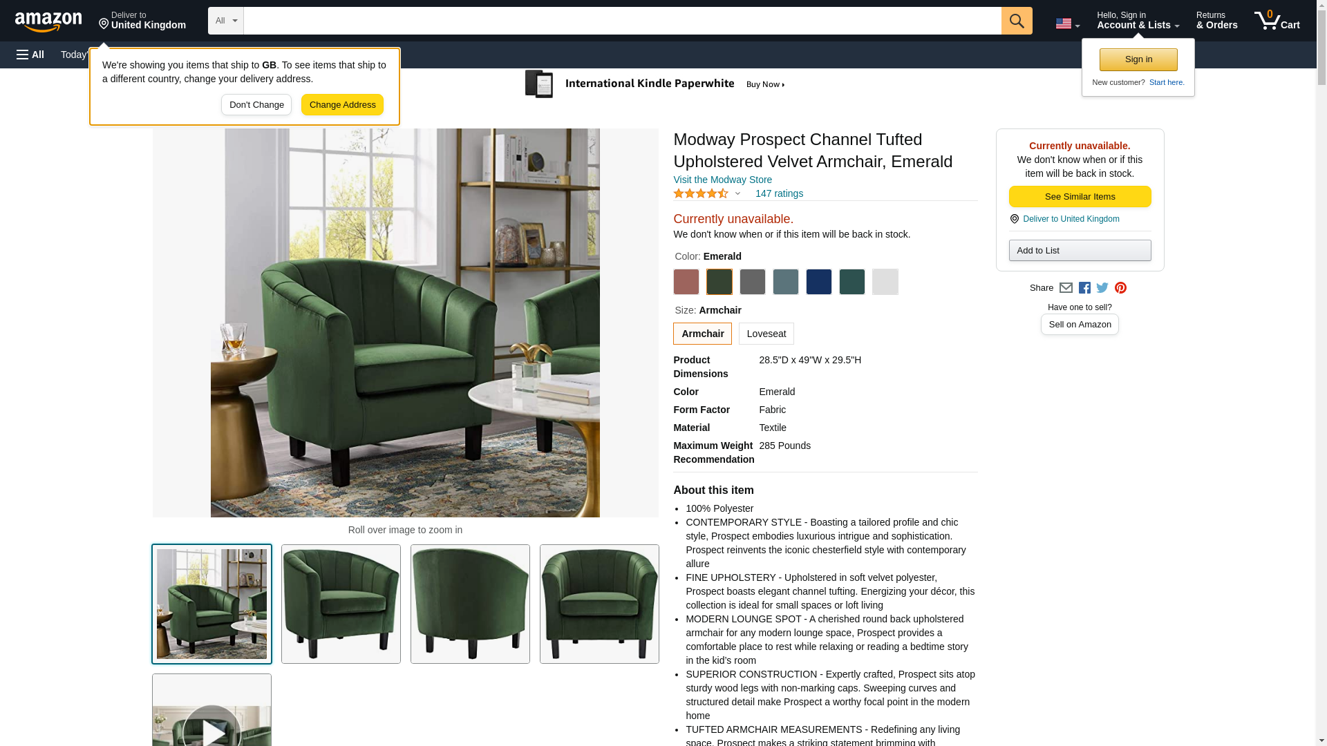Open Account & Lists menu
1327x746 pixels.
pos(1138,21)
